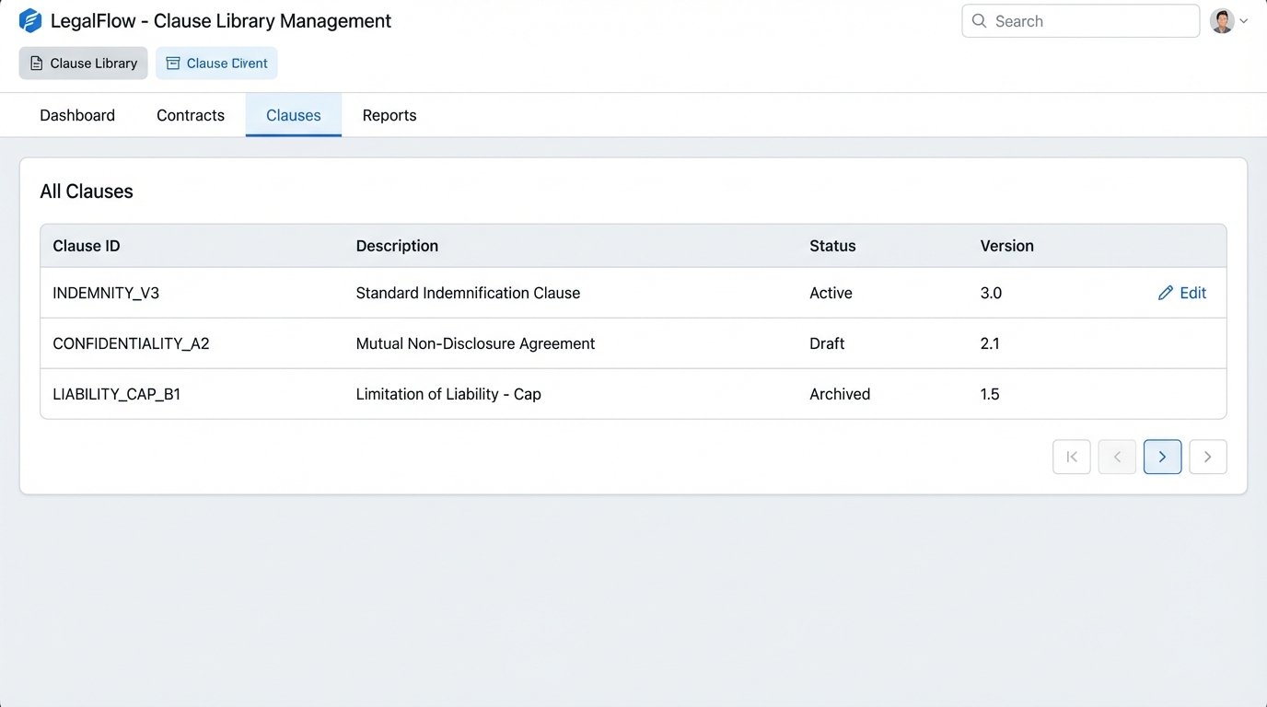Open the Reports tab
The width and height of the screenshot is (1267, 707).
[x=389, y=114]
